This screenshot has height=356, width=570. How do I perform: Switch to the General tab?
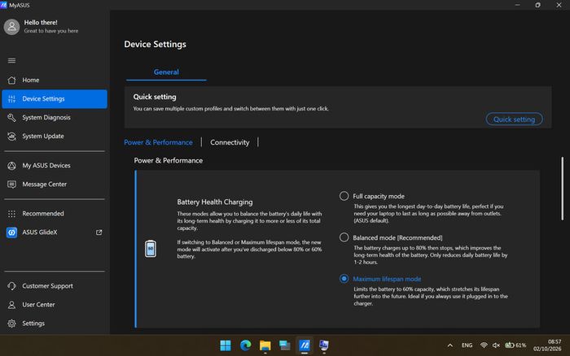pos(166,72)
